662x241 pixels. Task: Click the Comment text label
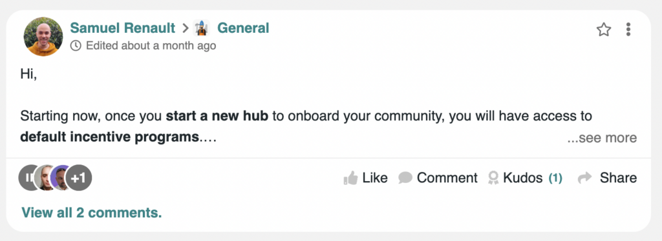pos(447,178)
